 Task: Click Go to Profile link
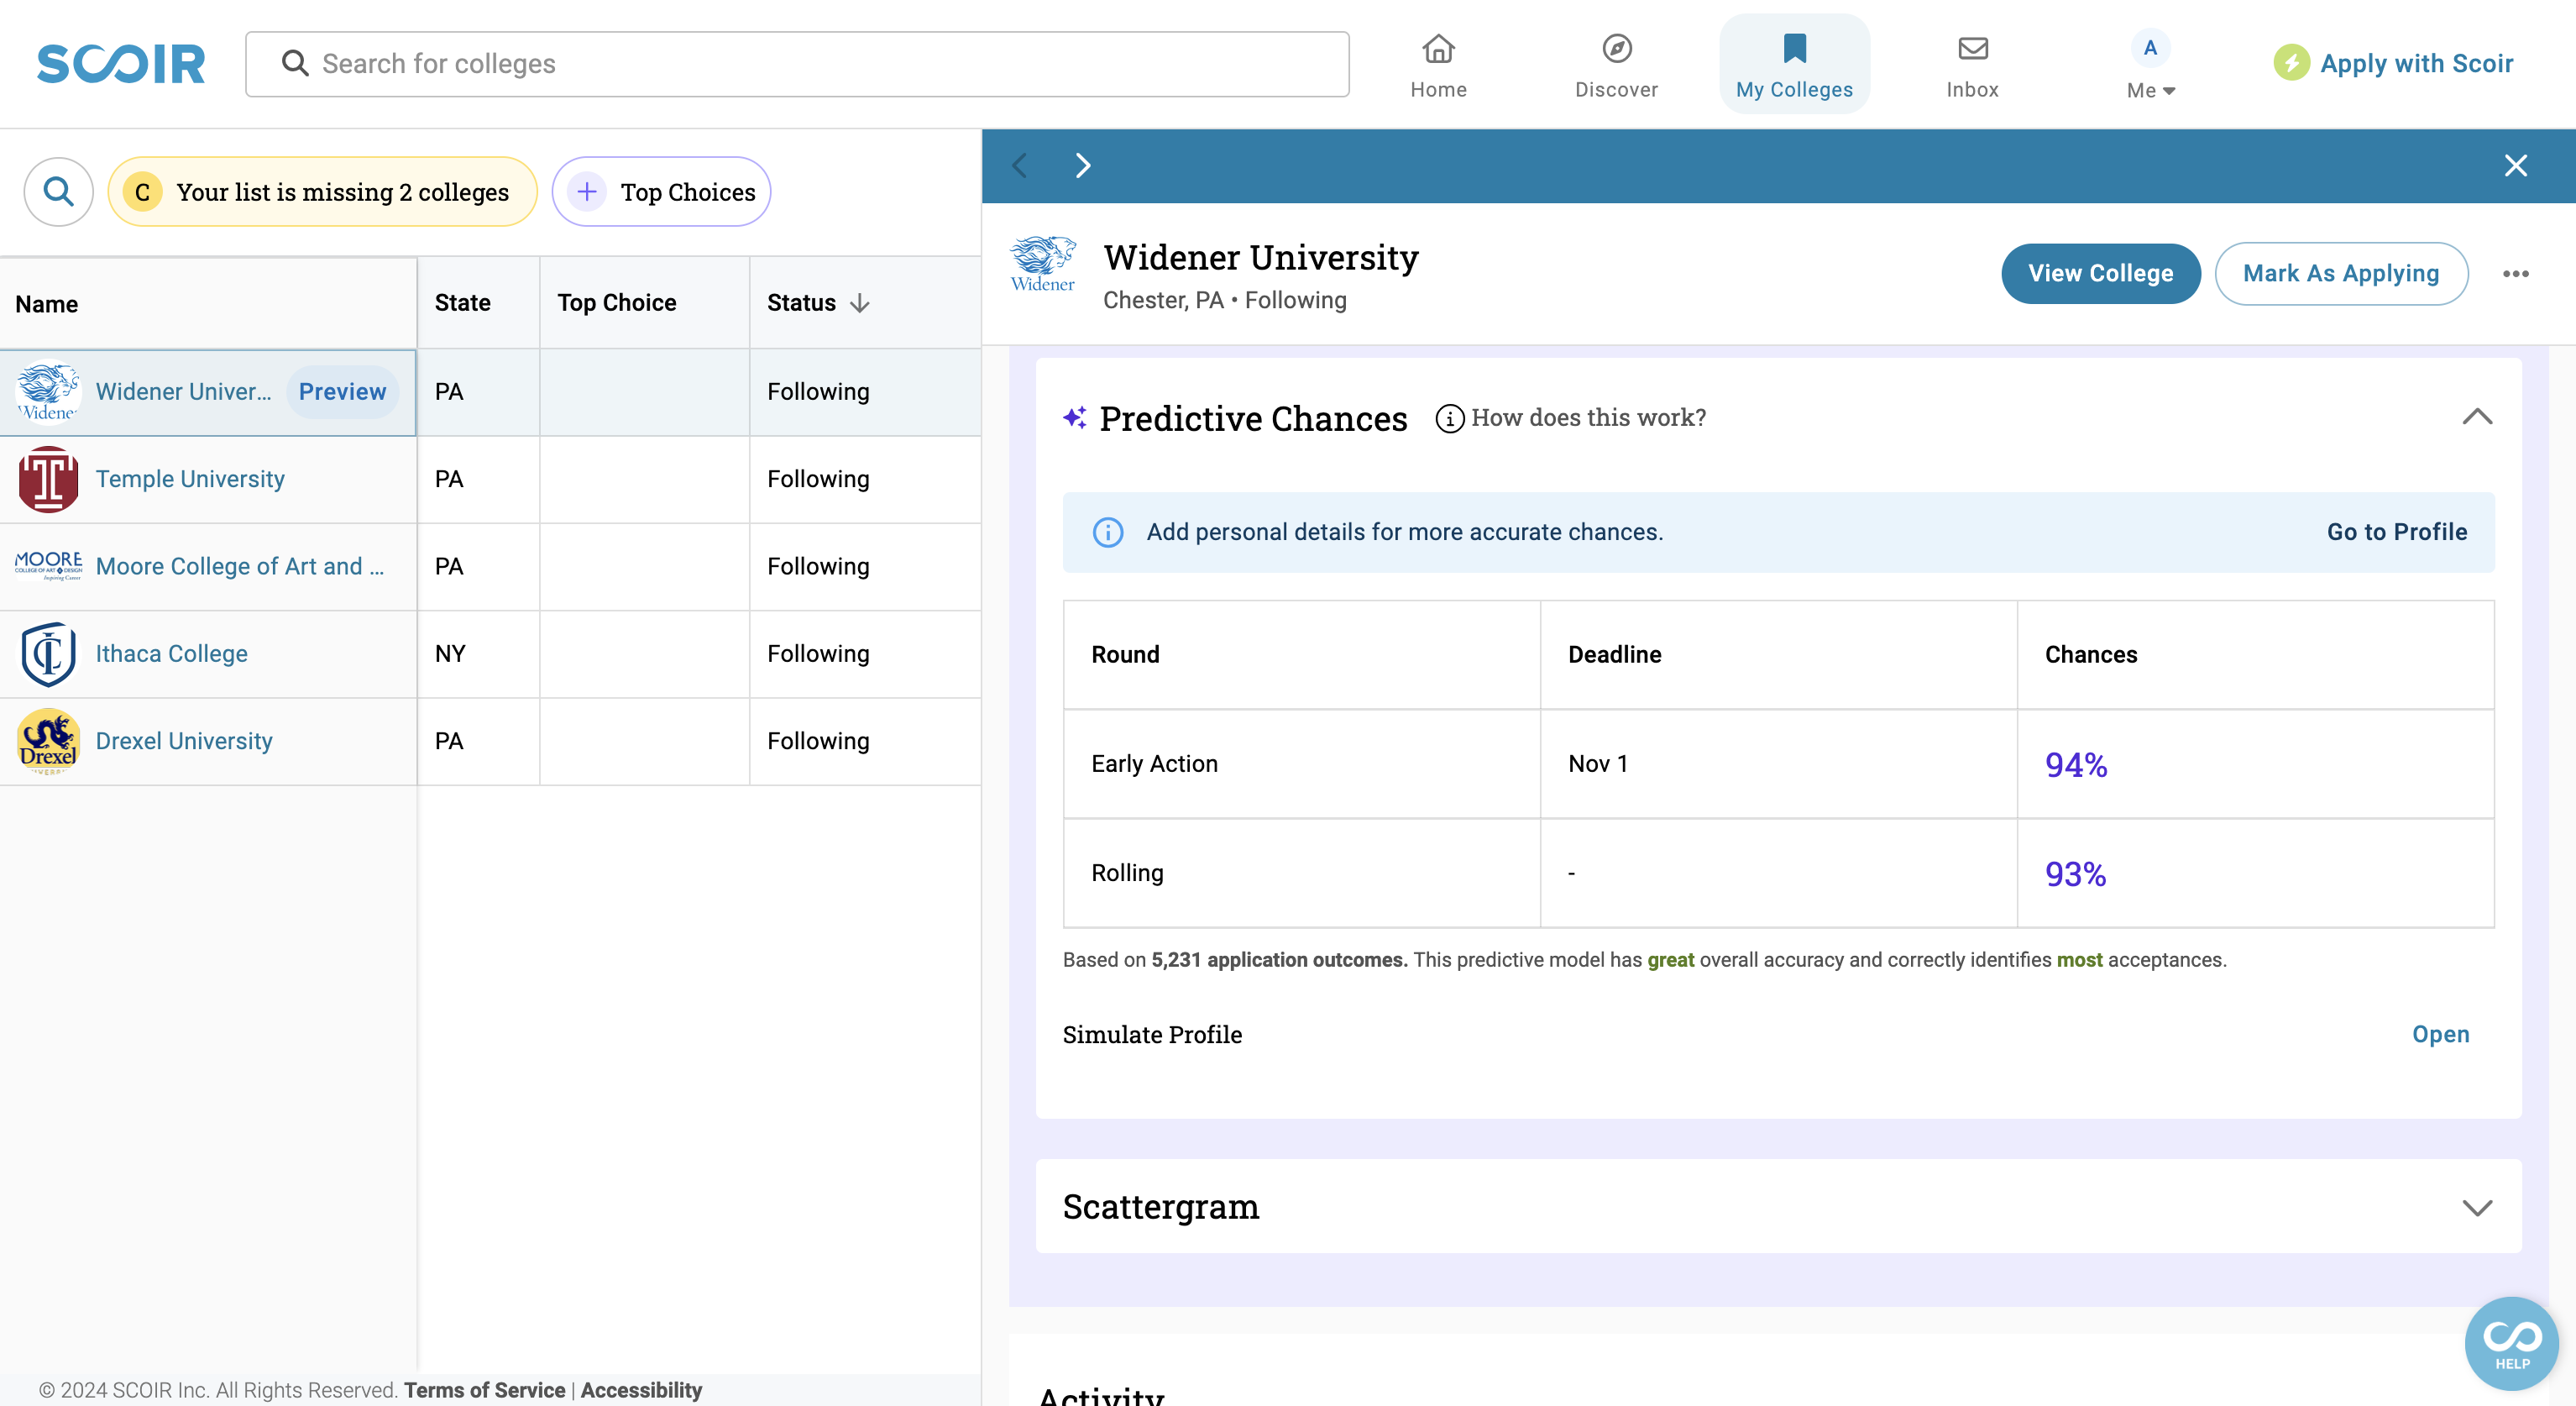(x=2396, y=532)
